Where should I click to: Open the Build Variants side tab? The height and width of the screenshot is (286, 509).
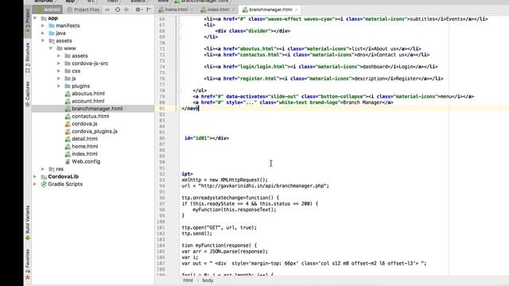point(28,222)
